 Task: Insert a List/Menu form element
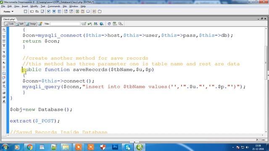(x=66, y=11)
